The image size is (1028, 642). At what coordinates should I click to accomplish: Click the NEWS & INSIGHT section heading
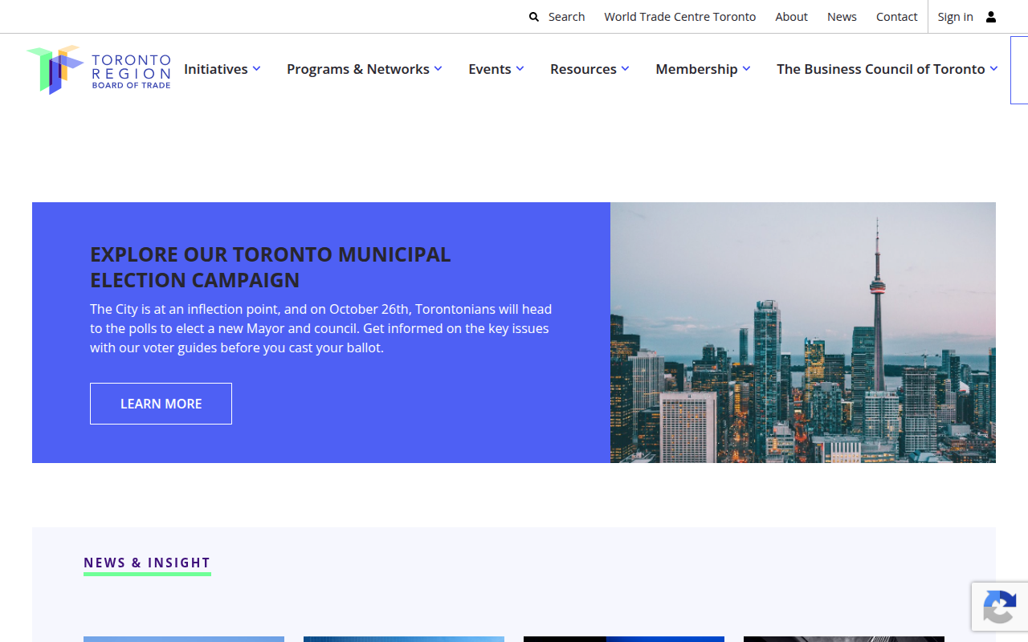[x=147, y=563]
